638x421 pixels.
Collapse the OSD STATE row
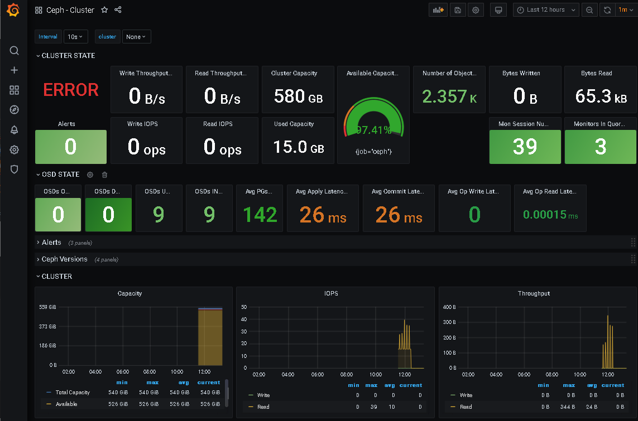click(x=58, y=175)
